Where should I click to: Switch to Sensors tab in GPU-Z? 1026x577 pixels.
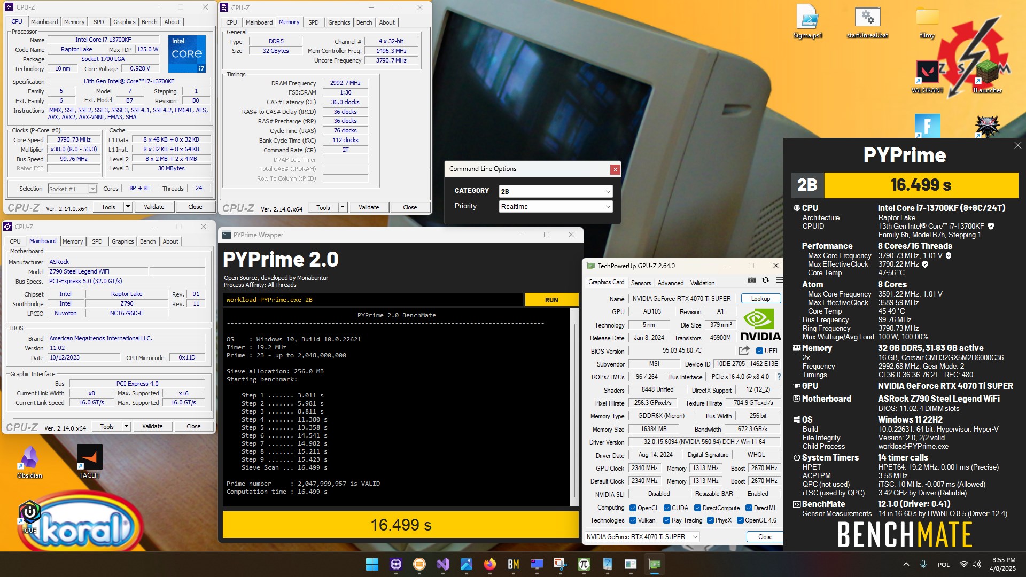point(641,283)
